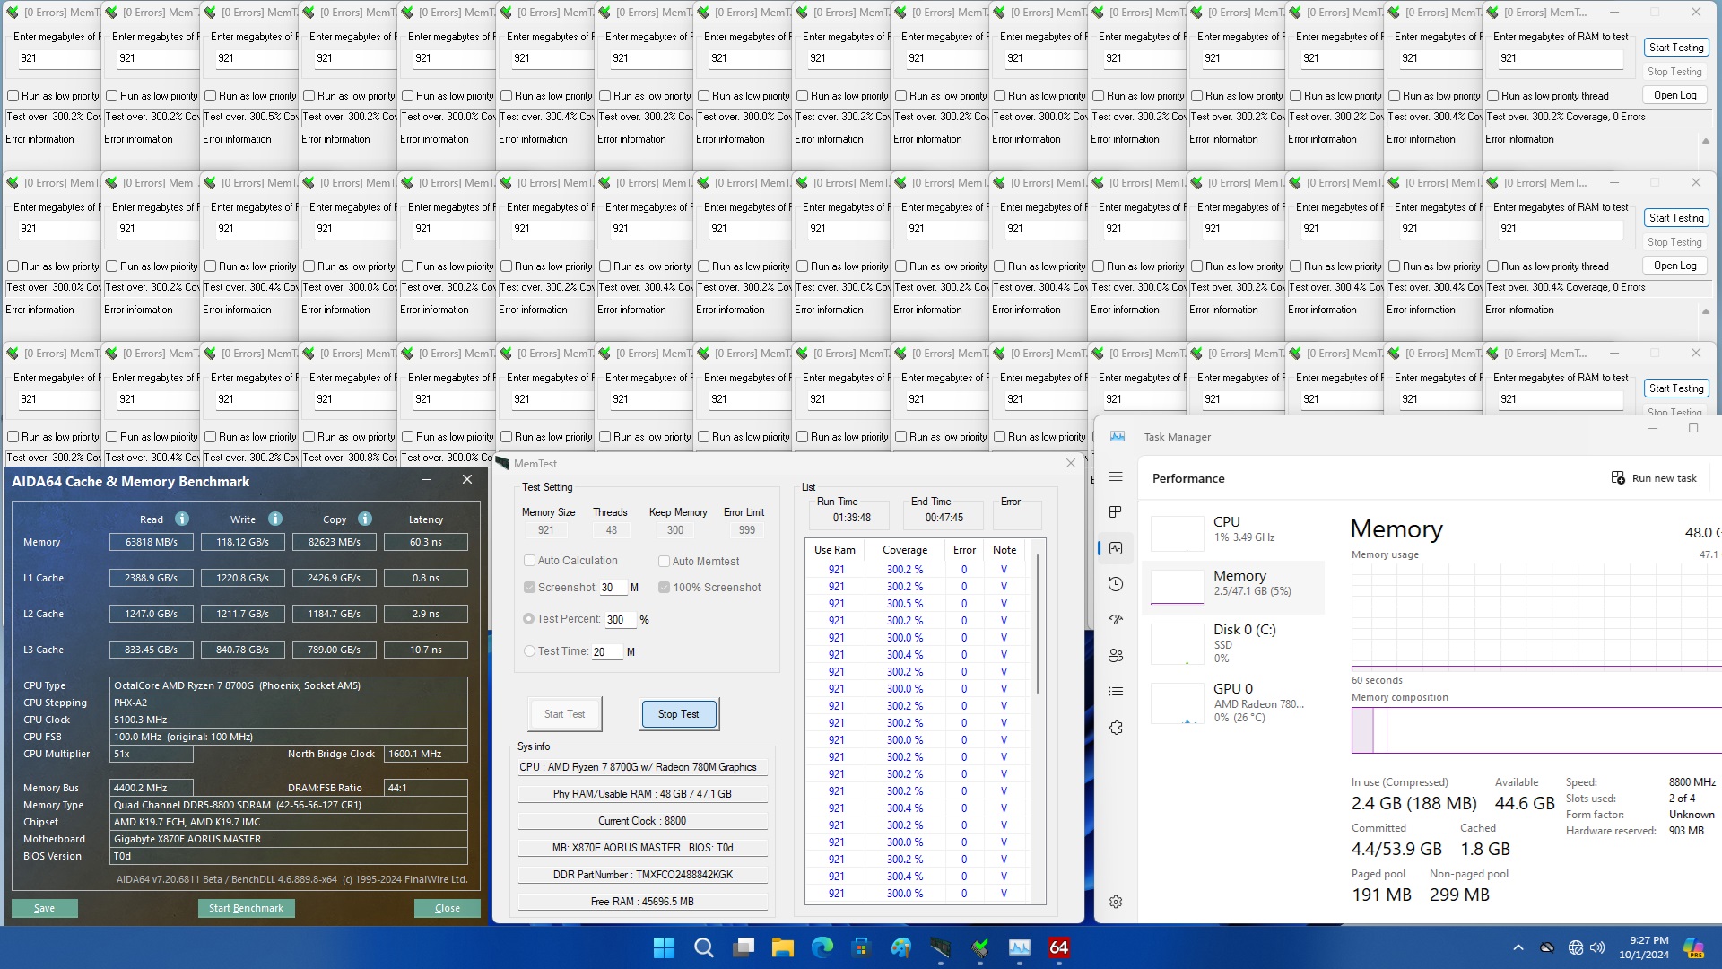Image resolution: width=1722 pixels, height=969 pixels.
Task: Switch to AIDA64 via taskbar icon
Action: [x=1059, y=947]
